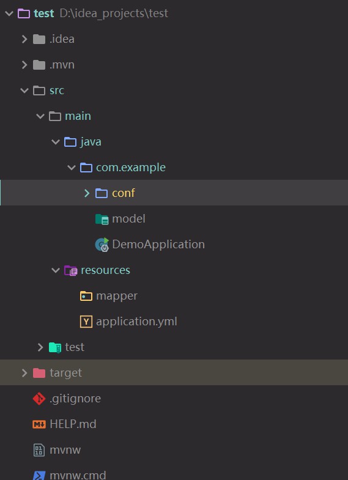348x480 pixels.
Task: Collapse the src folder
Action: (x=24, y=90)
